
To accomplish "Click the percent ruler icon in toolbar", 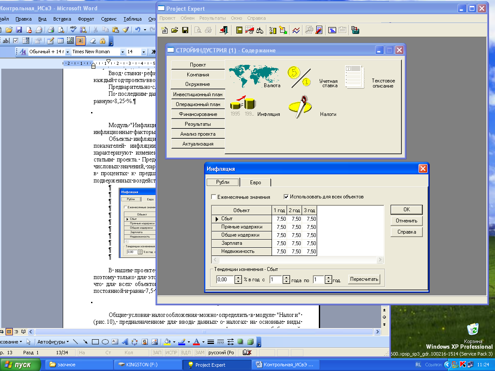I will (273, 30).
